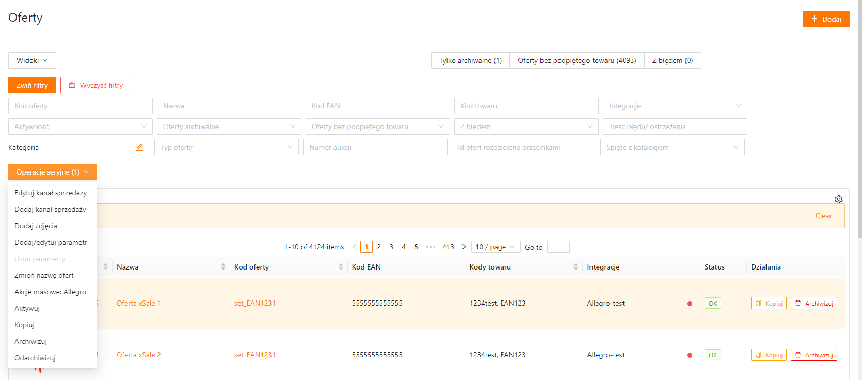Click the Archiwizuj button for Oferta xSale 2
Image resolution: width=862 pixels, height=380 pixels.
(813, 355)
